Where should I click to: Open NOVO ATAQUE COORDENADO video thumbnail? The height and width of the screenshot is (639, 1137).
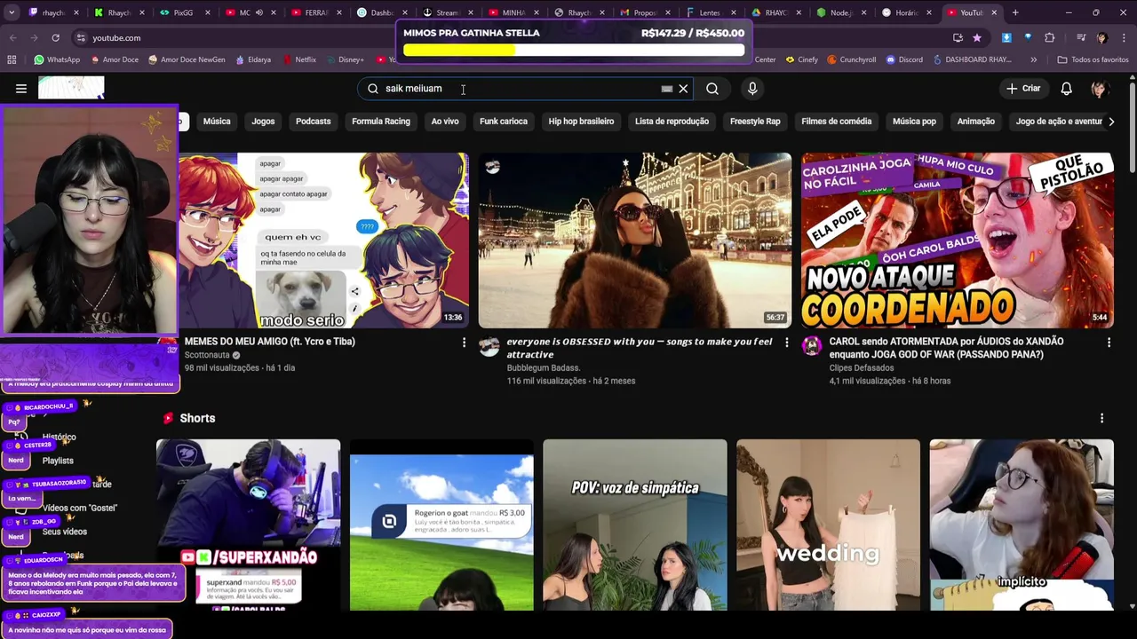tap(958, 241)
